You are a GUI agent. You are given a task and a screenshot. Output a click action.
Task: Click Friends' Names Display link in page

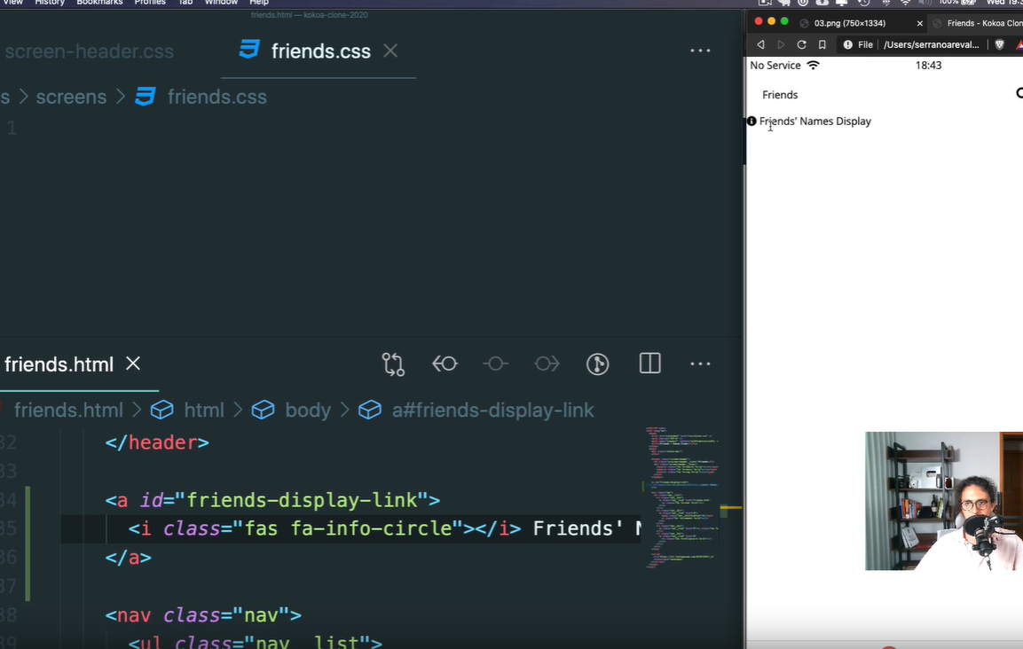click(x=814, y=121)
